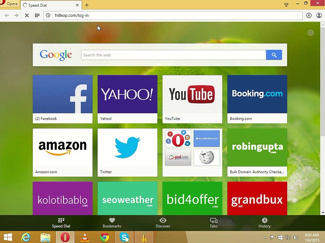This screenshot has height=243, width=325.
Task: Stop loading the current page
Action: (x=27, y=15)
